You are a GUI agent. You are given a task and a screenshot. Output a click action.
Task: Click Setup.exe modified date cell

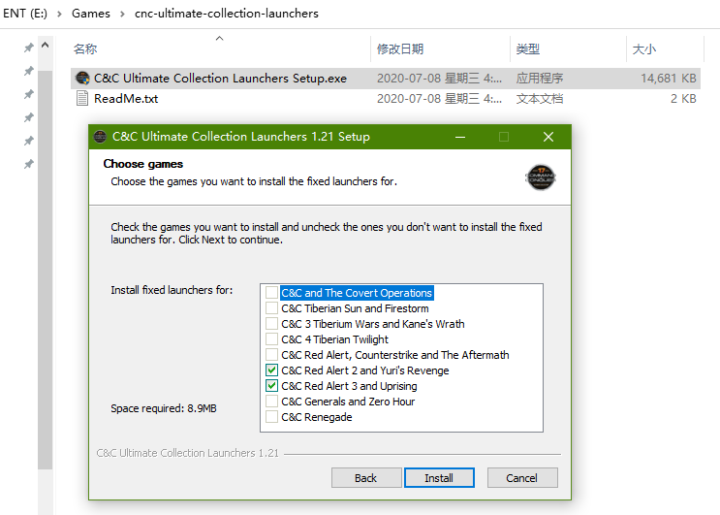[439, 79]
